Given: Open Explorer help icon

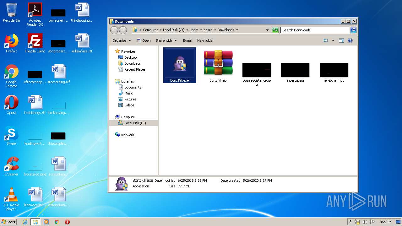Looking at the screenshot, I should tap(350, 40).
